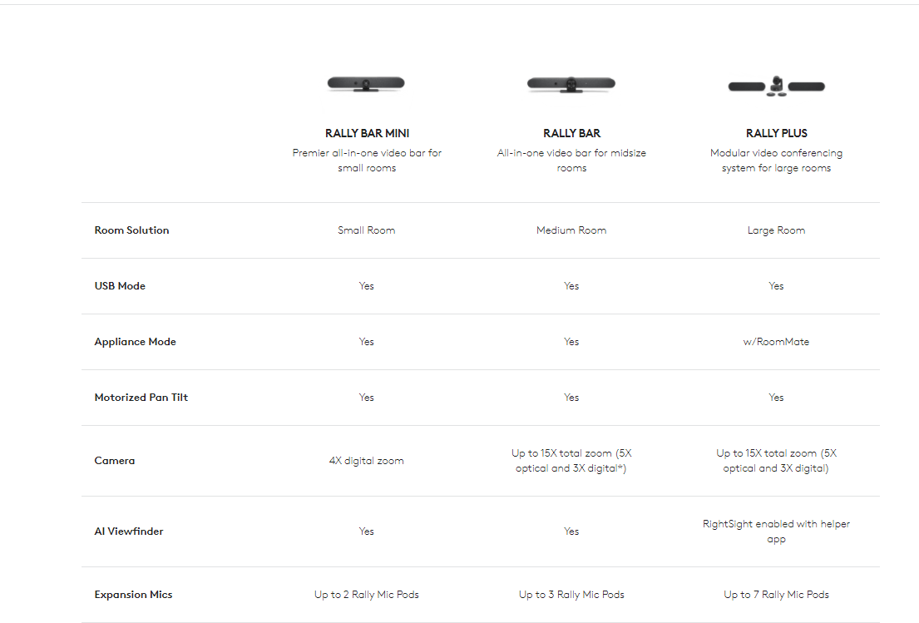The width and height of the screenshot is (919, 623).
Task: Click the AI Viewfinder row label
Action: [129, 532]
